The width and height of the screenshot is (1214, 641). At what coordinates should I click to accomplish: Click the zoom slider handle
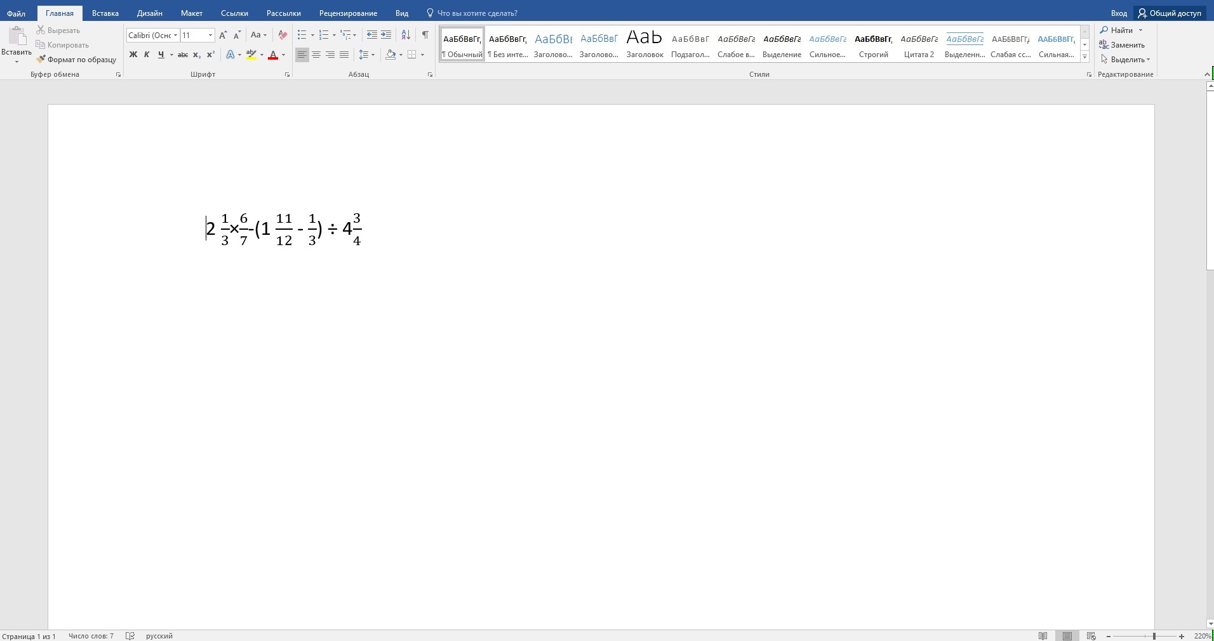pyautogui.click(x=1154, y=636)
